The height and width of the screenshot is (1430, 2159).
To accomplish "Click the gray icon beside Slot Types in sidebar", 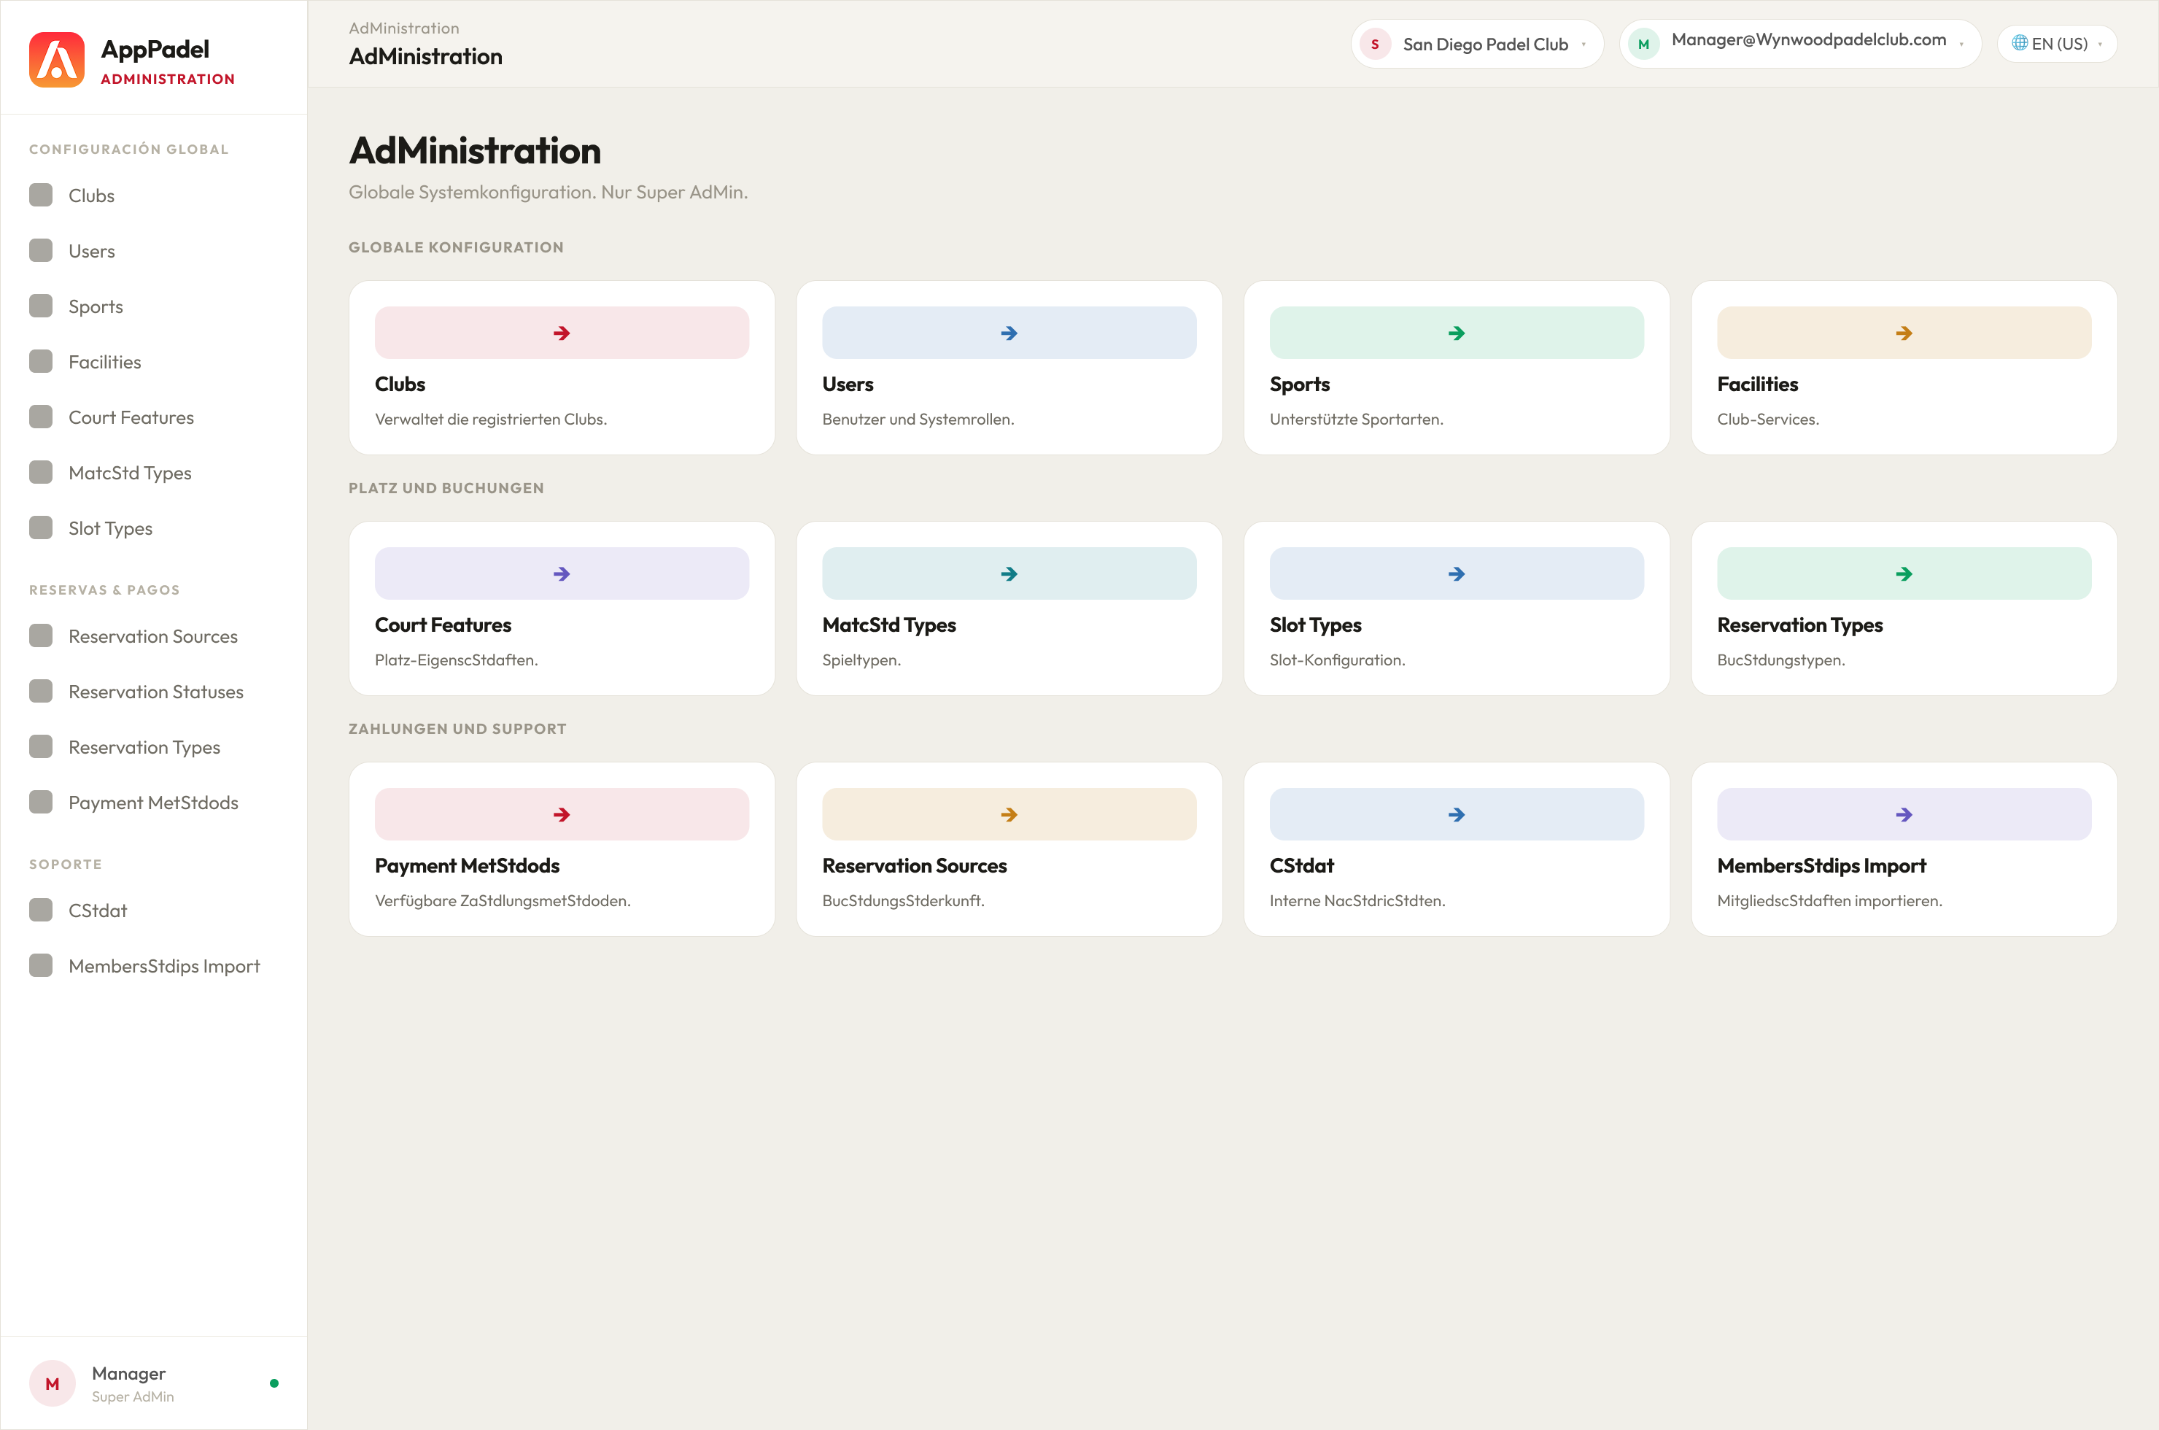I will 41,528.
